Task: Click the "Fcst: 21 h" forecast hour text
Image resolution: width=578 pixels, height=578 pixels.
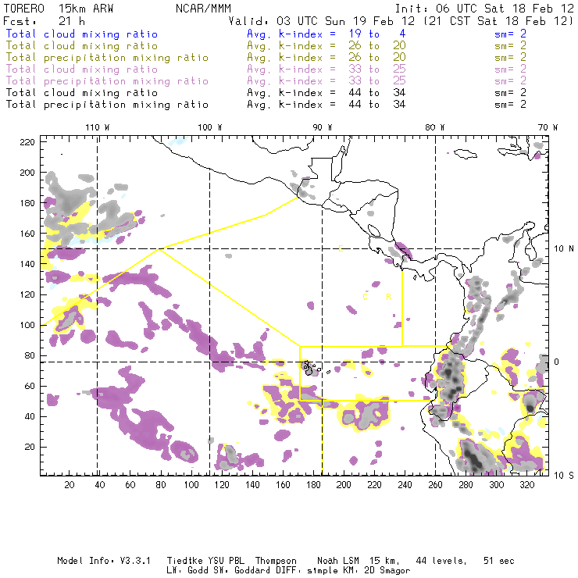Action: pyautogui.click(x=44, y=20)
